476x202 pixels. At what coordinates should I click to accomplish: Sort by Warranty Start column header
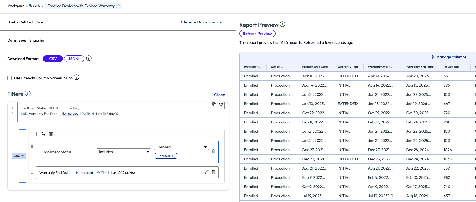tap(380, 67)
